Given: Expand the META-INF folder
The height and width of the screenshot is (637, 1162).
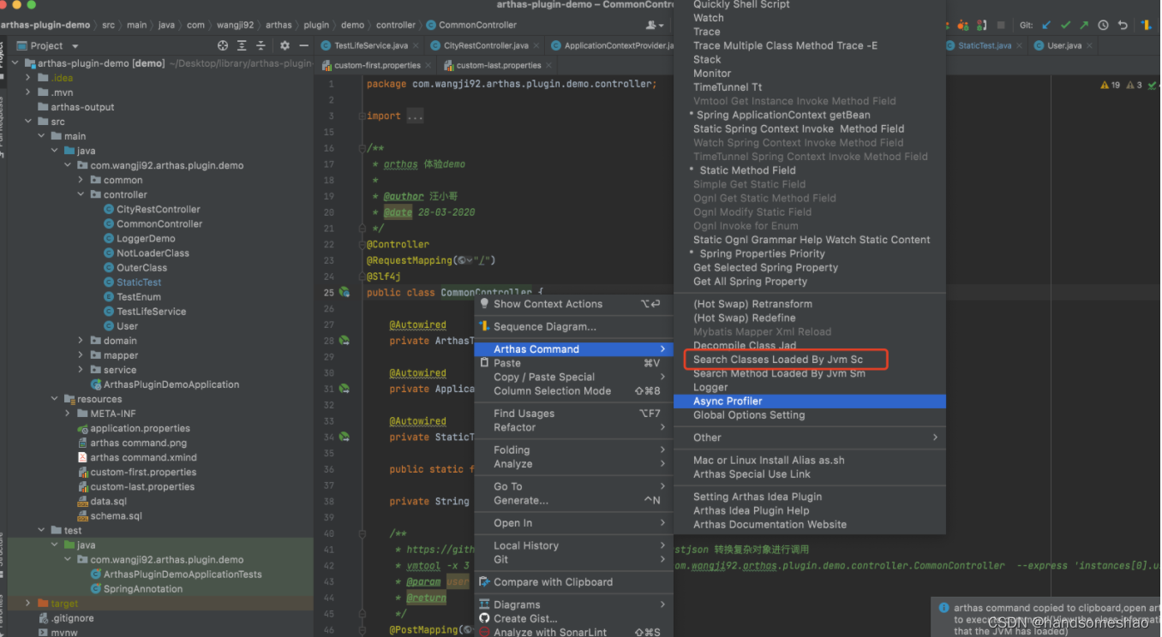Looking at the screenshot, I should [68, 414].
